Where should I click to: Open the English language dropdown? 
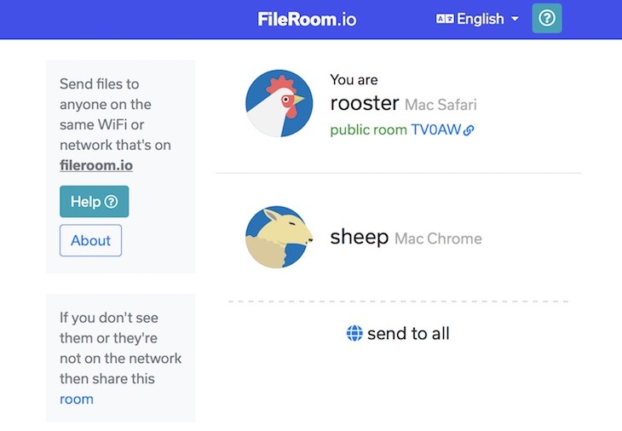click(x=477, y=19)
